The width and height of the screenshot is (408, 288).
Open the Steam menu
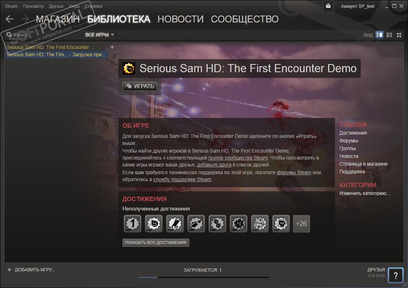pyautogui.click(x=11, y=6)
